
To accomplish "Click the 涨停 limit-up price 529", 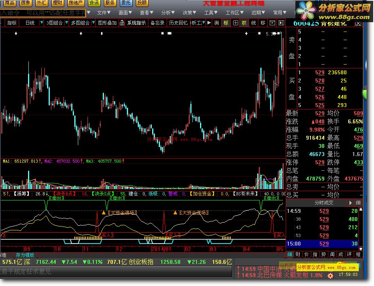I will pyautogui.click(x=320, y=162).
